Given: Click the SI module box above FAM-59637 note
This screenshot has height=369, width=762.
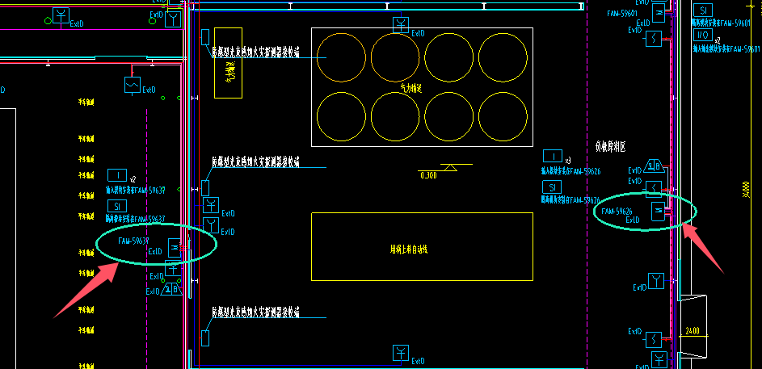Looking at the screenshot, I should 116,206.
